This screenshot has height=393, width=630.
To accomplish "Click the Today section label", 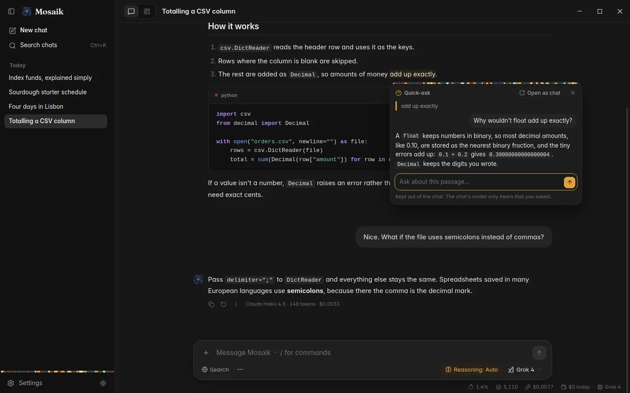I will pyautogui.click(x=17, y=65).
